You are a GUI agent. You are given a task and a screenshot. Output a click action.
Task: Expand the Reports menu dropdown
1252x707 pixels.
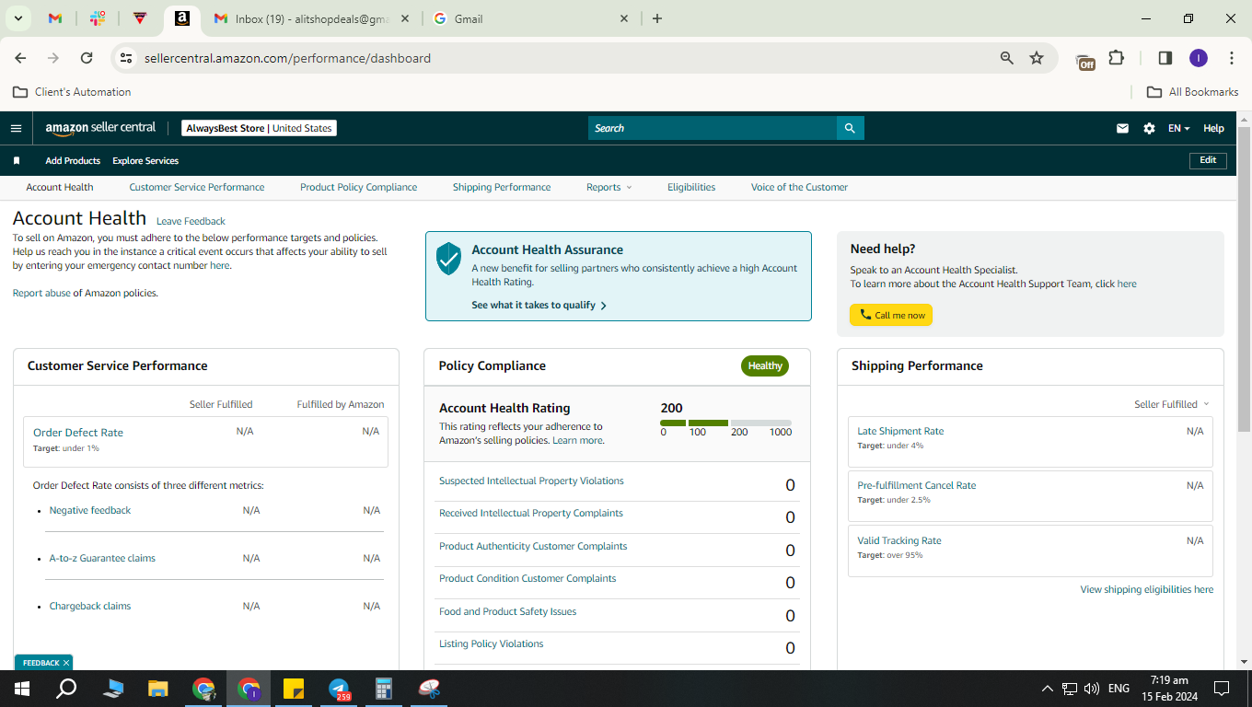609,187
